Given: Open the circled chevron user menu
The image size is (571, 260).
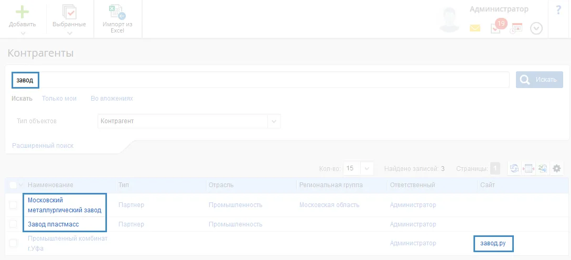Looking at the screenshot, I should click(536, 28).
